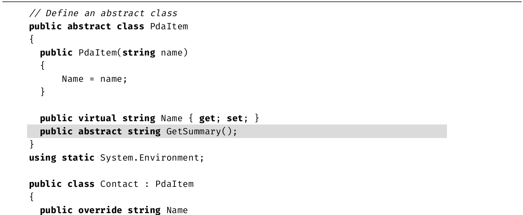
Task: Click 'abstract' keyword in the PdaItem class declaration
Action: [x=89, y=27]
